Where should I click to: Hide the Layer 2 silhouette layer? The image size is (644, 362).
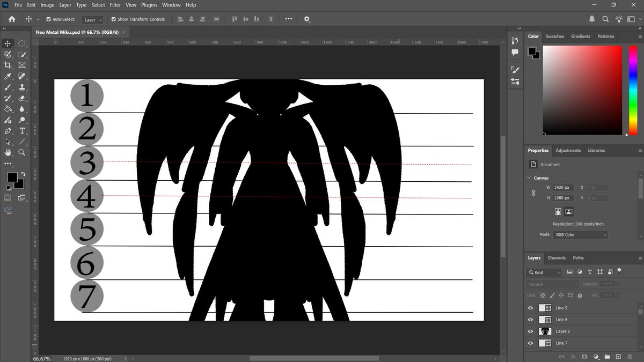[530, 331]
